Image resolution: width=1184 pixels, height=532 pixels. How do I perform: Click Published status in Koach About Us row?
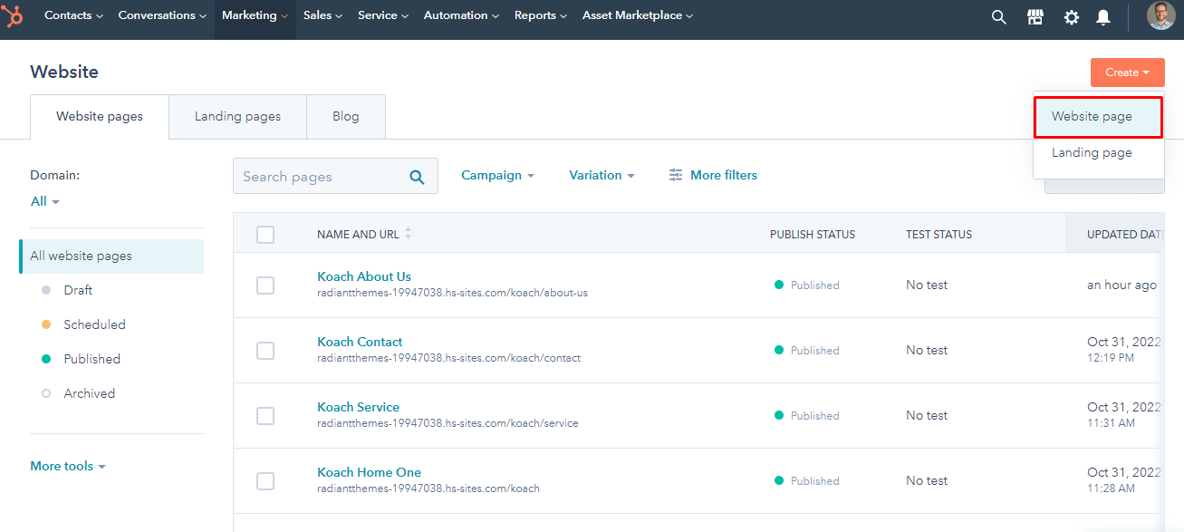pyautogui.click(x=806, y=285)
